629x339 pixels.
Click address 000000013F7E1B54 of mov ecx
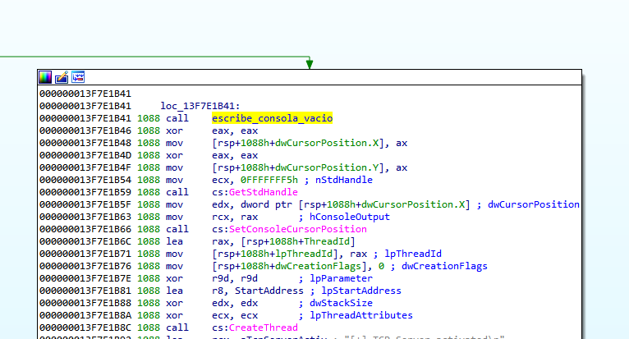(x=85, y=180)
